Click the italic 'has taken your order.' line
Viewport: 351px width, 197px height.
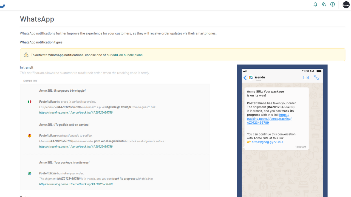click(61, 173)
